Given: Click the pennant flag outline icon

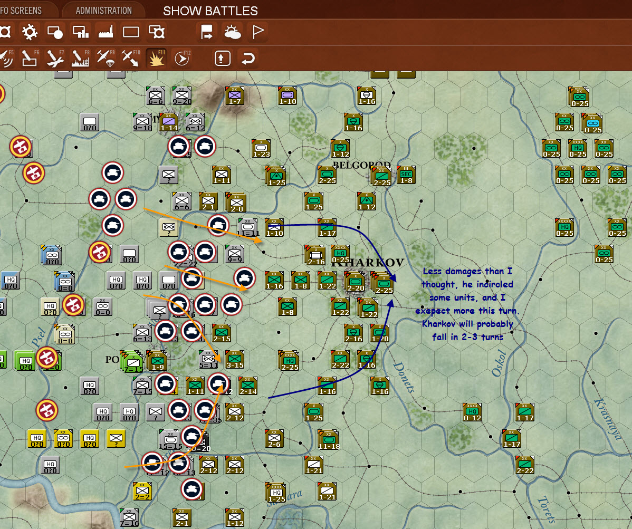Looking at the screenshot, I should point(257,32).
